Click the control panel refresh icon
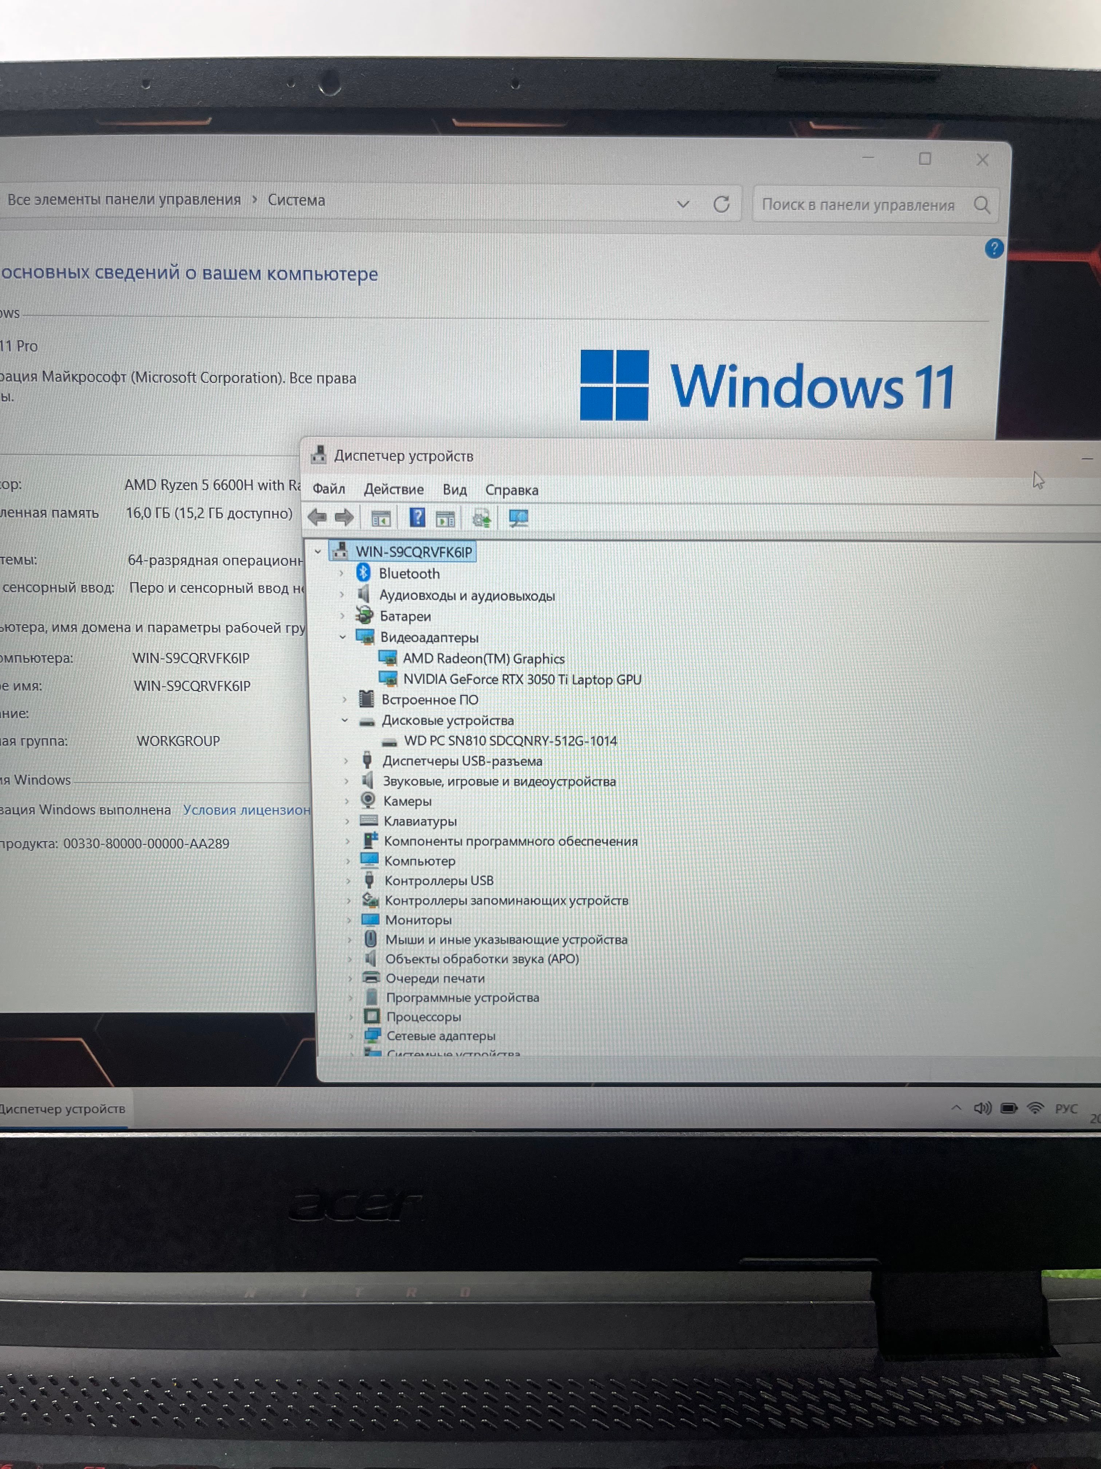 click(721, 204)
